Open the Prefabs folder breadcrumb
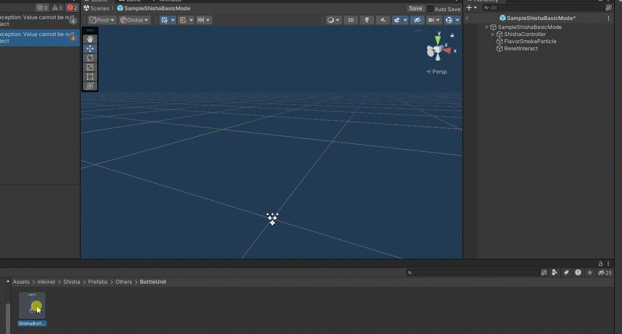Viewport: 622px width, 334px height. click(98, 282)
